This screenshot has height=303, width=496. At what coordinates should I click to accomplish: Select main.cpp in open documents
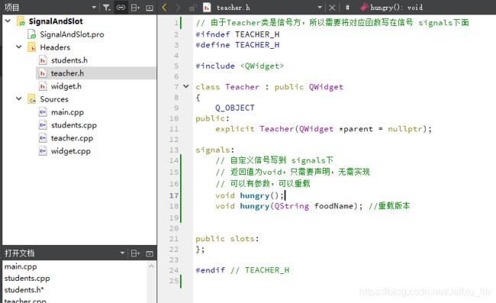tap(21, 266)
